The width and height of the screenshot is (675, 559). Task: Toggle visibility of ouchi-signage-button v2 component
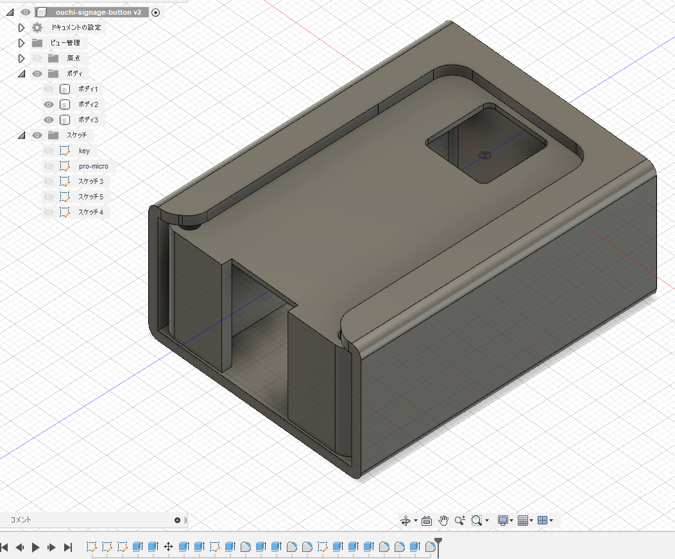coord(26,12)
